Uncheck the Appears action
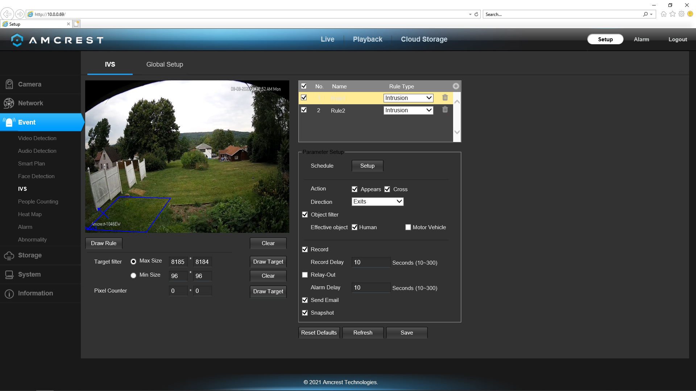The height and width of the screenshot is (391, 696). point(355,189)
